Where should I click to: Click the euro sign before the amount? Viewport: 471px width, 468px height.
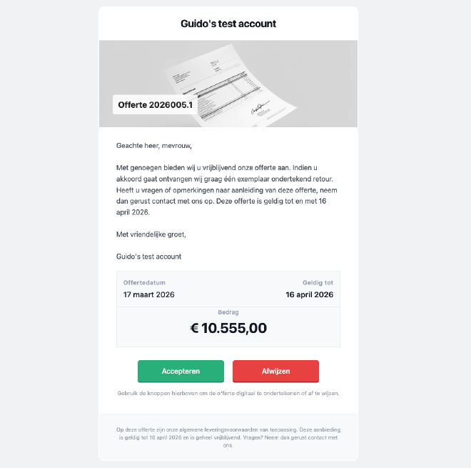(x=194, y=328)
